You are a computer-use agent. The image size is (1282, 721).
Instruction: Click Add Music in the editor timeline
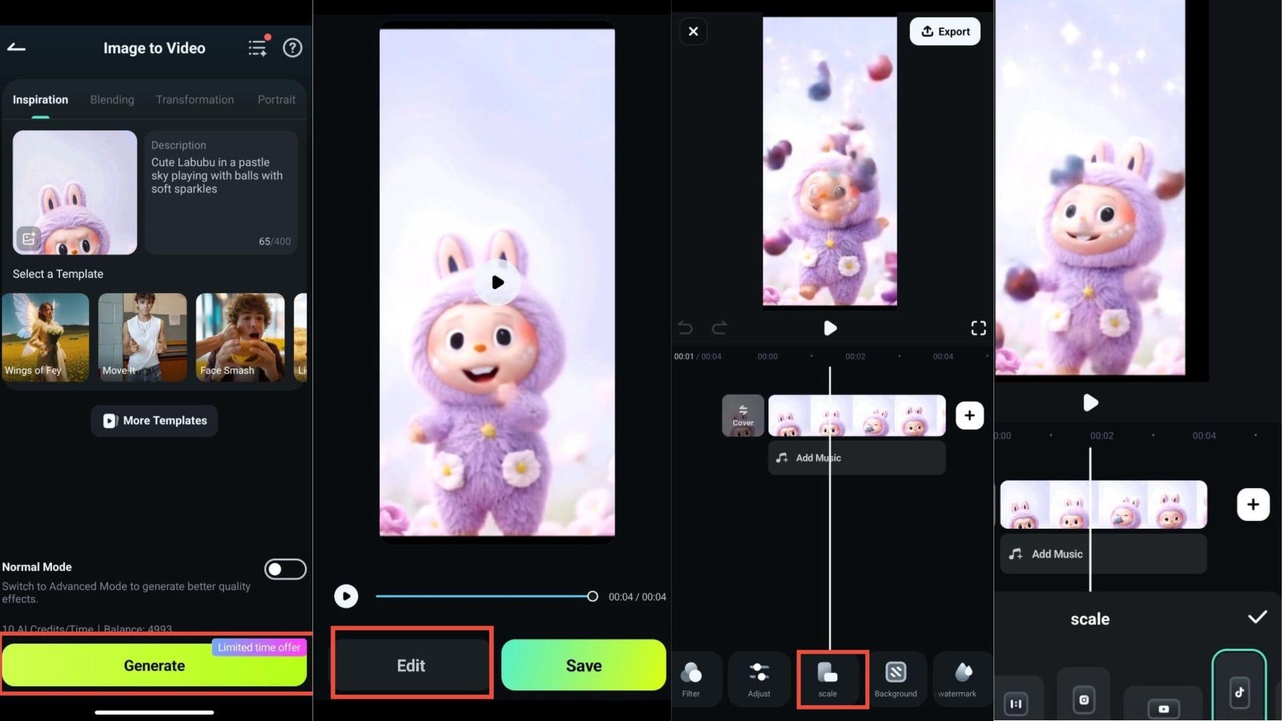857,458
